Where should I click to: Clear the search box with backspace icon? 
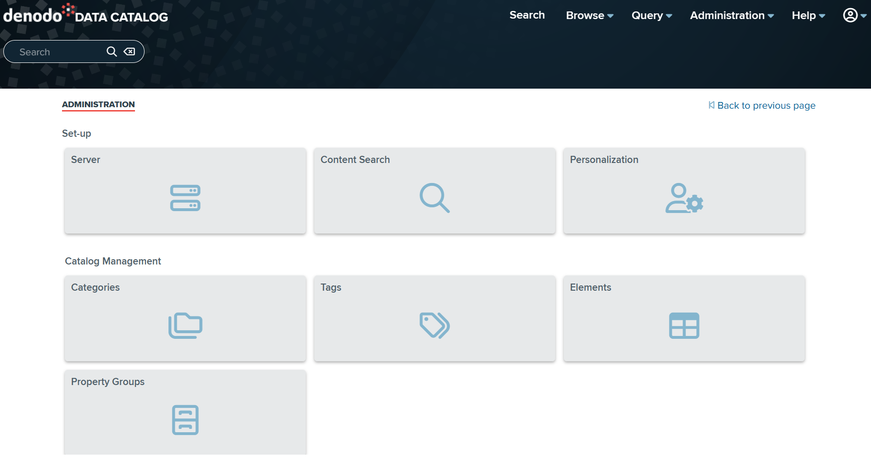click(x=129, y=51)
